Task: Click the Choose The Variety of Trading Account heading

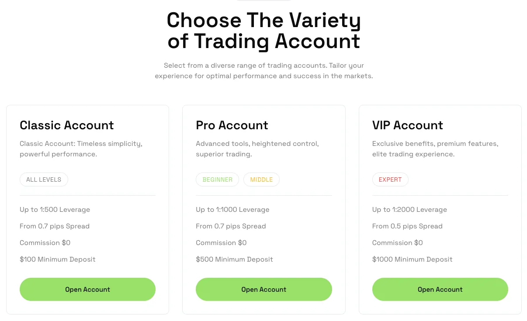Action: [263, 31]
